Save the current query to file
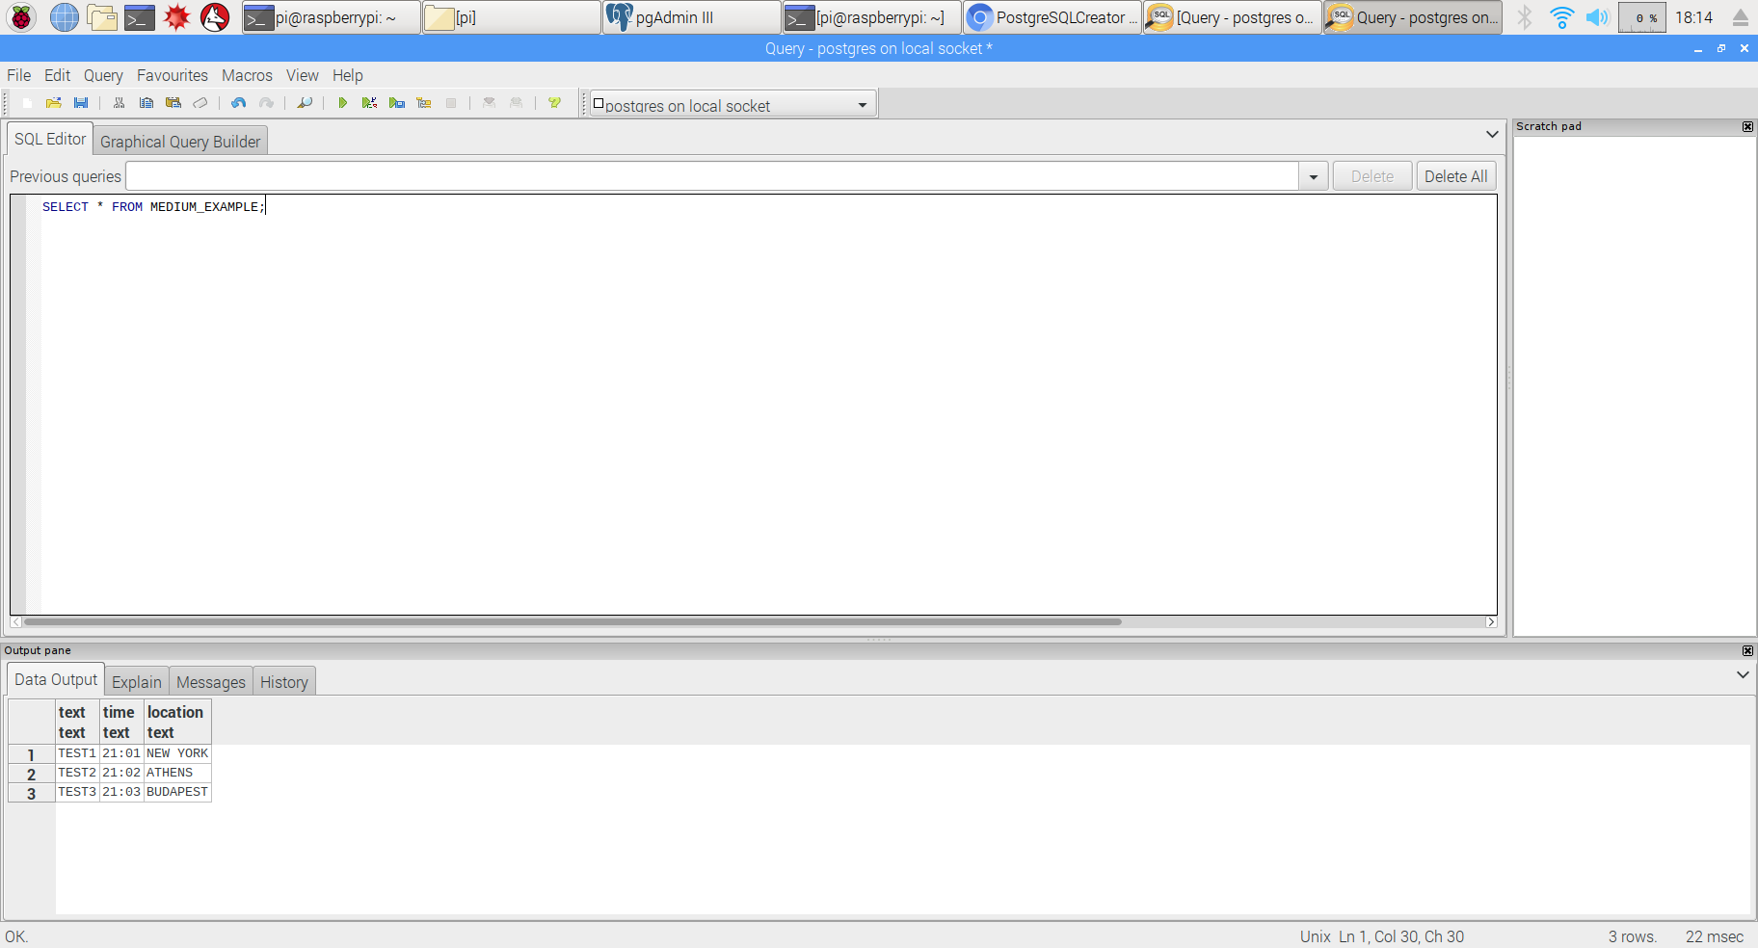Image resolution: width=1758 pixels, height=948 pixels. click(82, 103)
